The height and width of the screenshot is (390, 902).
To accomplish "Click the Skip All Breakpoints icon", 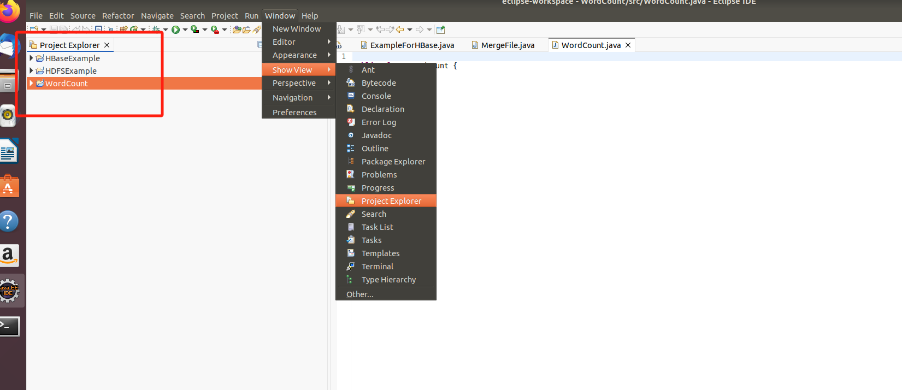I will (110, 29).
